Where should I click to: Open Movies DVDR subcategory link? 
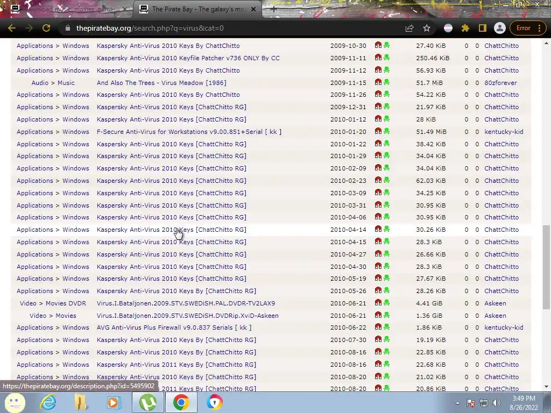click(x=66, y=303)
